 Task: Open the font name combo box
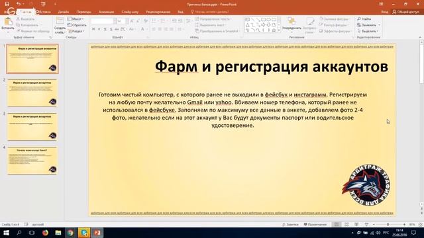(x=103, y=20)
